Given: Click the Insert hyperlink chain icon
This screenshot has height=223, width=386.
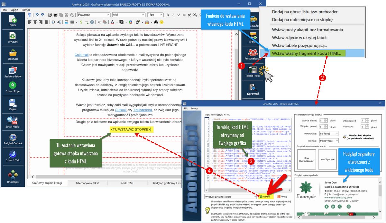Looking at the screenshot, I should point(99,22).
